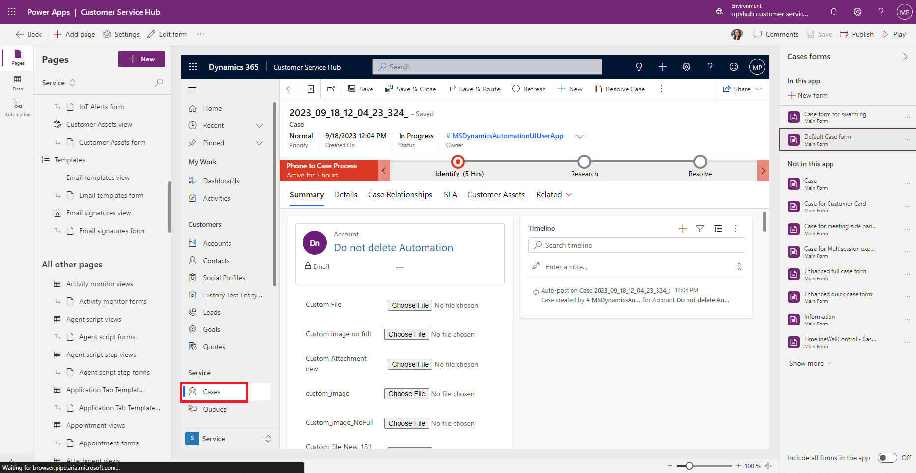Open the notifications bell icon

[834, 12]
